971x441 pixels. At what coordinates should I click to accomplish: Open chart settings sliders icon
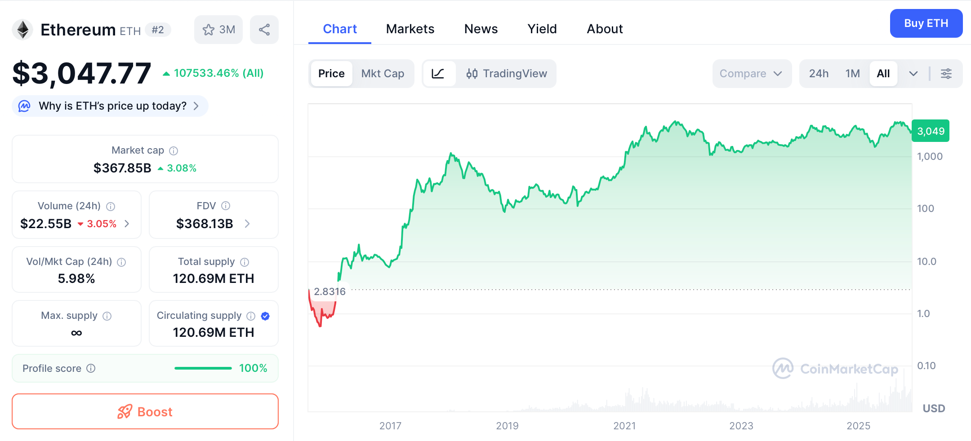946,74
